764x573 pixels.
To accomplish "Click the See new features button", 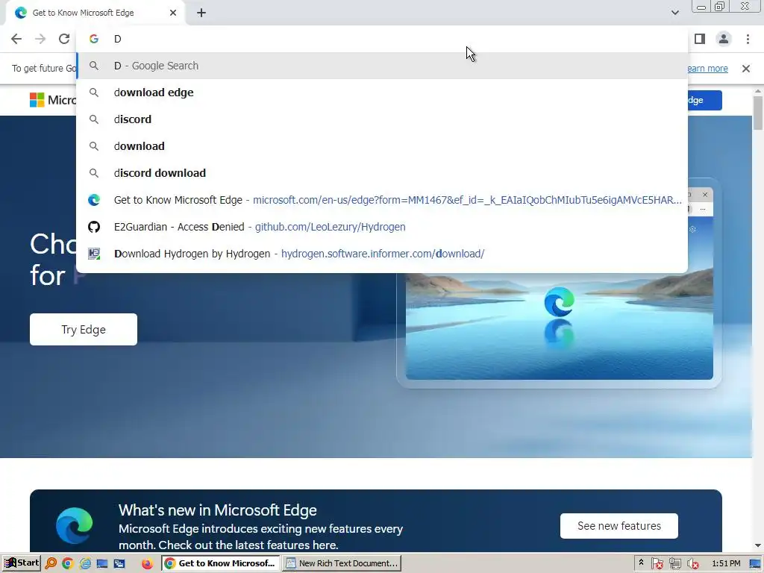I will 619,526.
